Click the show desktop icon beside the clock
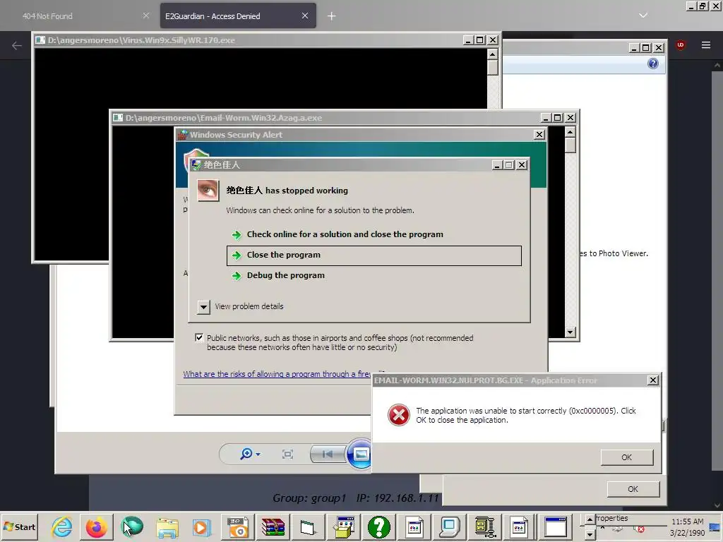 point(715,527)
